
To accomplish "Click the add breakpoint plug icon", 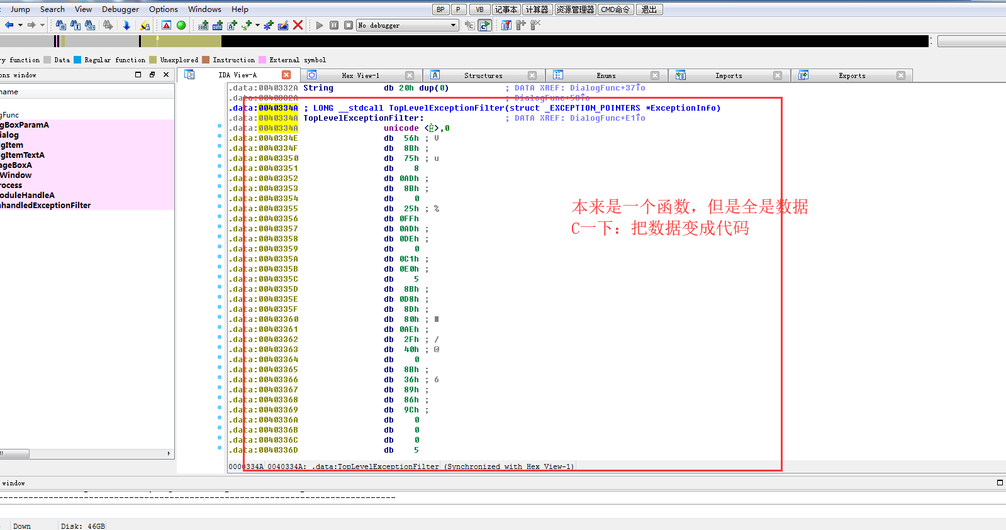I will [521, 25].
